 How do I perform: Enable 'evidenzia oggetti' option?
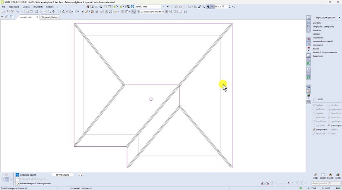[x=17, y=175]
